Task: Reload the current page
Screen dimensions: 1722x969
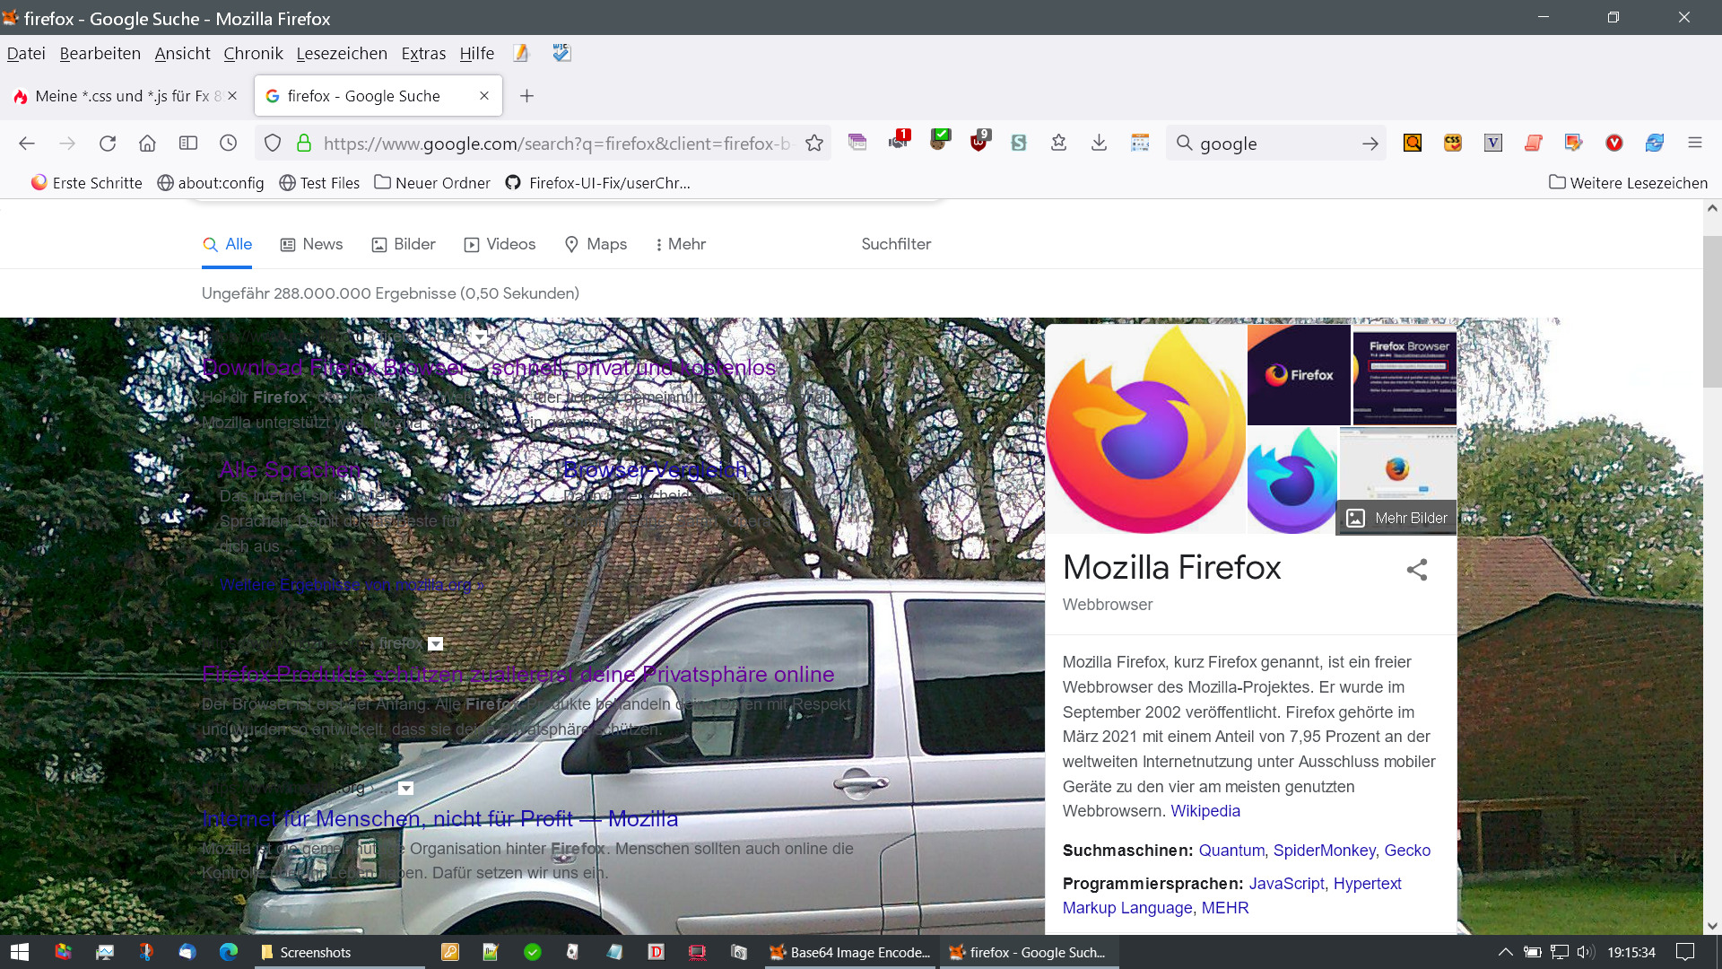Action: click(108, 144)
